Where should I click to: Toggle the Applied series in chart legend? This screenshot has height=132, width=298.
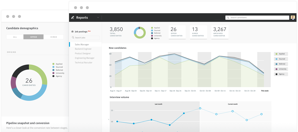(x=281, y=54)
